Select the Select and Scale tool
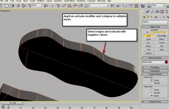 (29, 6)
